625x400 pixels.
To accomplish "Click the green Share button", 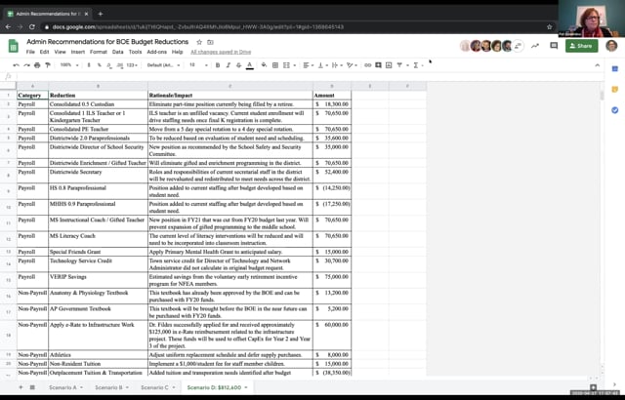I will pos(581,46).
